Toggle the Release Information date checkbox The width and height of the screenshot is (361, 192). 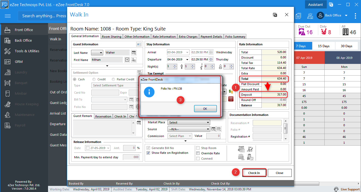coord(88,148)
